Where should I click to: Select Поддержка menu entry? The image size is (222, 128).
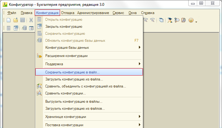pyautogui.click(x=89, y=64)
